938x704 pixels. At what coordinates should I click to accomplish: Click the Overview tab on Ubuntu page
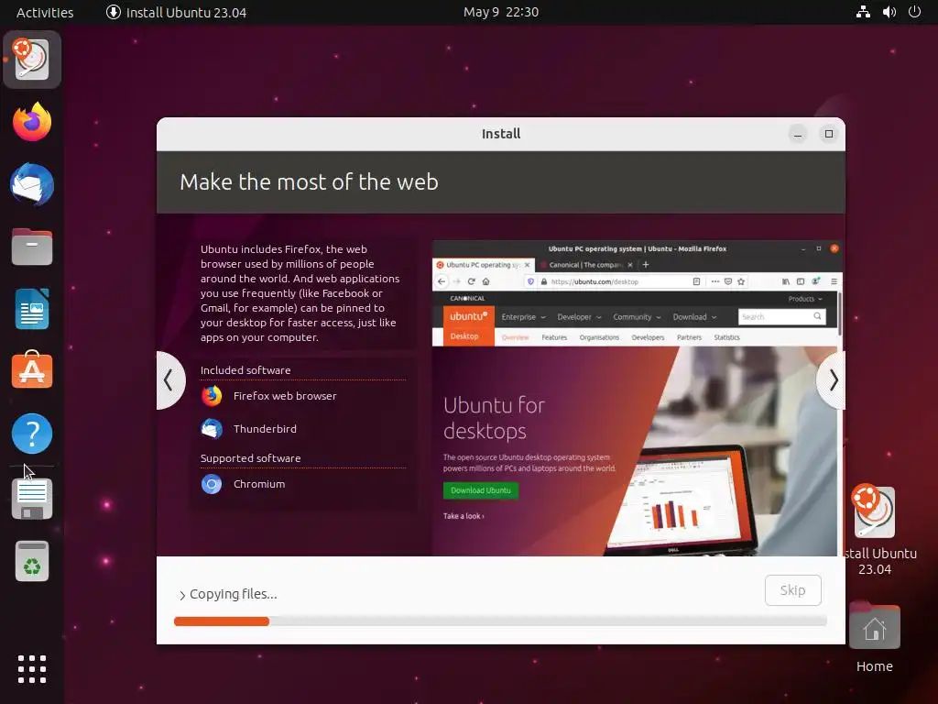(515, 337)
